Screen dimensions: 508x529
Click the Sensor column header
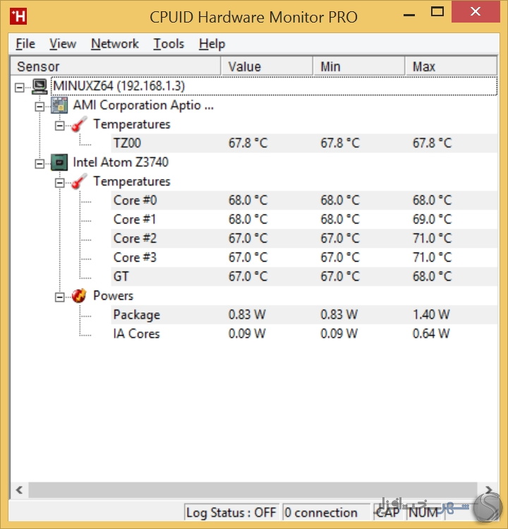pos(116,66)
